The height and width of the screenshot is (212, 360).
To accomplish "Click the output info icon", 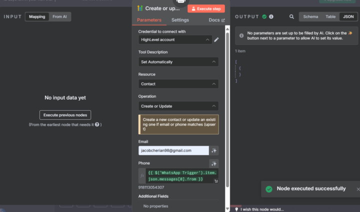I will coord(271,17).
